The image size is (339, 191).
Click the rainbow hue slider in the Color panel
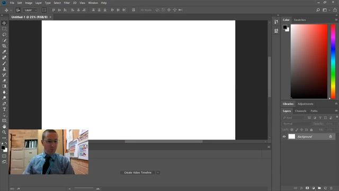[333, 62]
